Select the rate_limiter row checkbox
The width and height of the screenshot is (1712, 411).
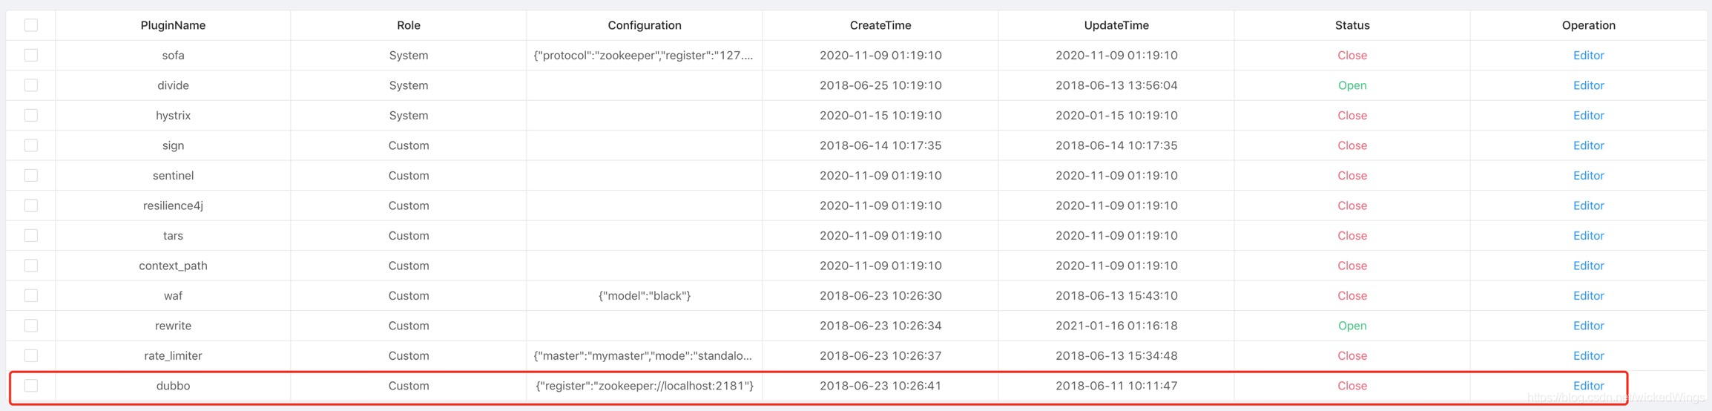pos(30,356)
